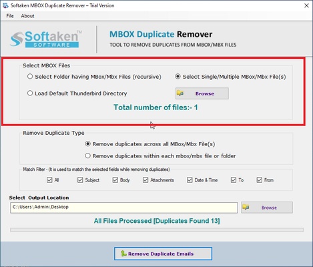Click 'MBOX Duplicate Remover' heading
Viewport: 313px width, 267px height.
coord(161,34)
